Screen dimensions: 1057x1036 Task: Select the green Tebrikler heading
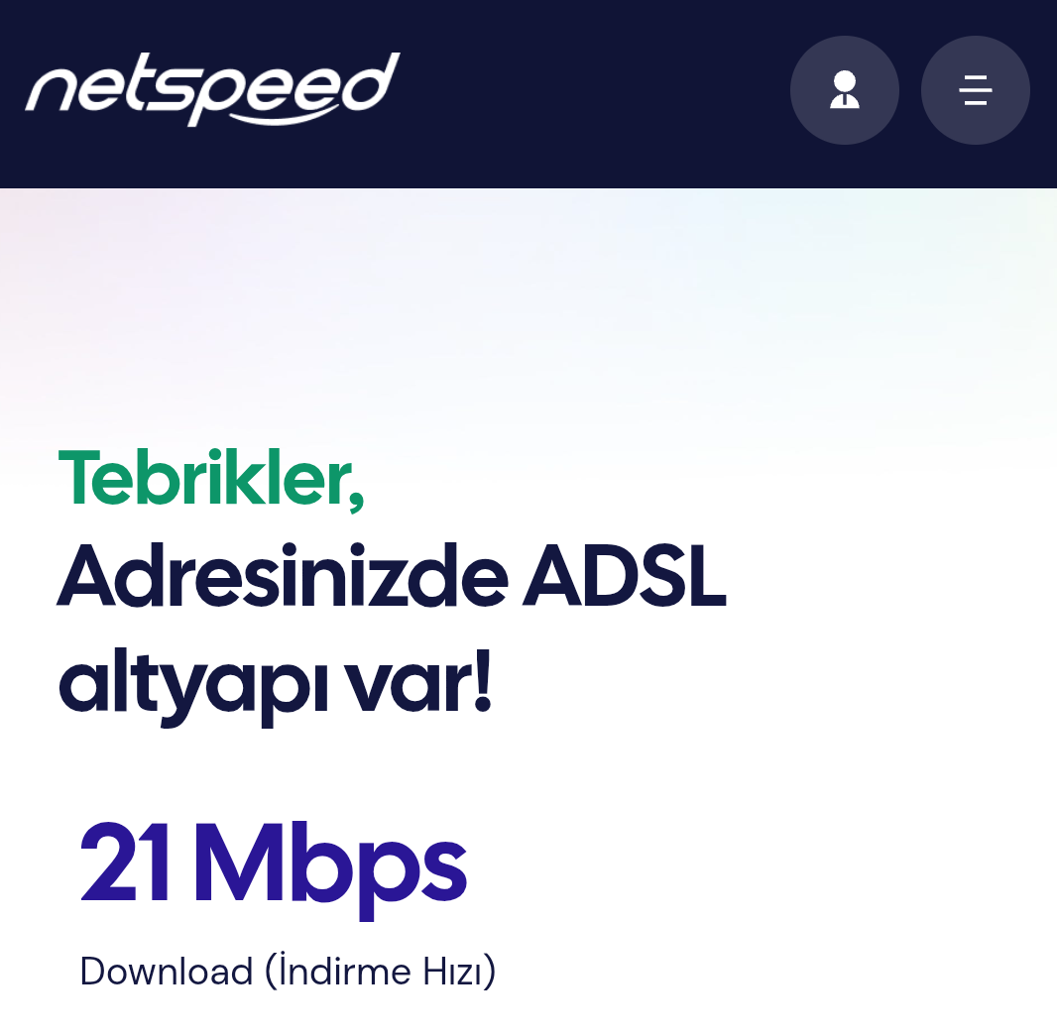[x=211, y=478]
